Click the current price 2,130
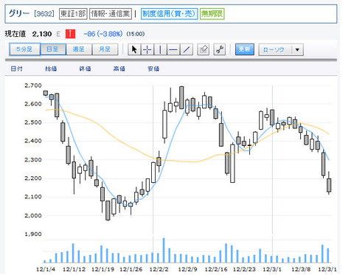 [x=42, y=34]
